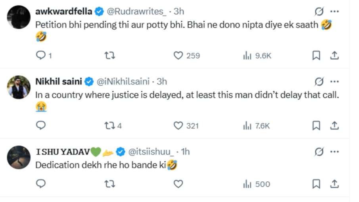The image size is (359, 202).
Task: Open more options on Nikhil saini's tweet
Action: point(334,81)
